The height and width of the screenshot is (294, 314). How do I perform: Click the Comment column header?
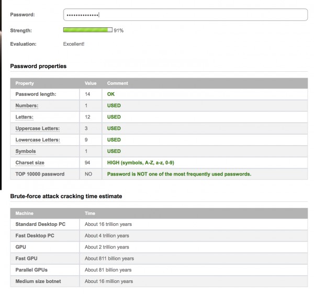point(118,83)
